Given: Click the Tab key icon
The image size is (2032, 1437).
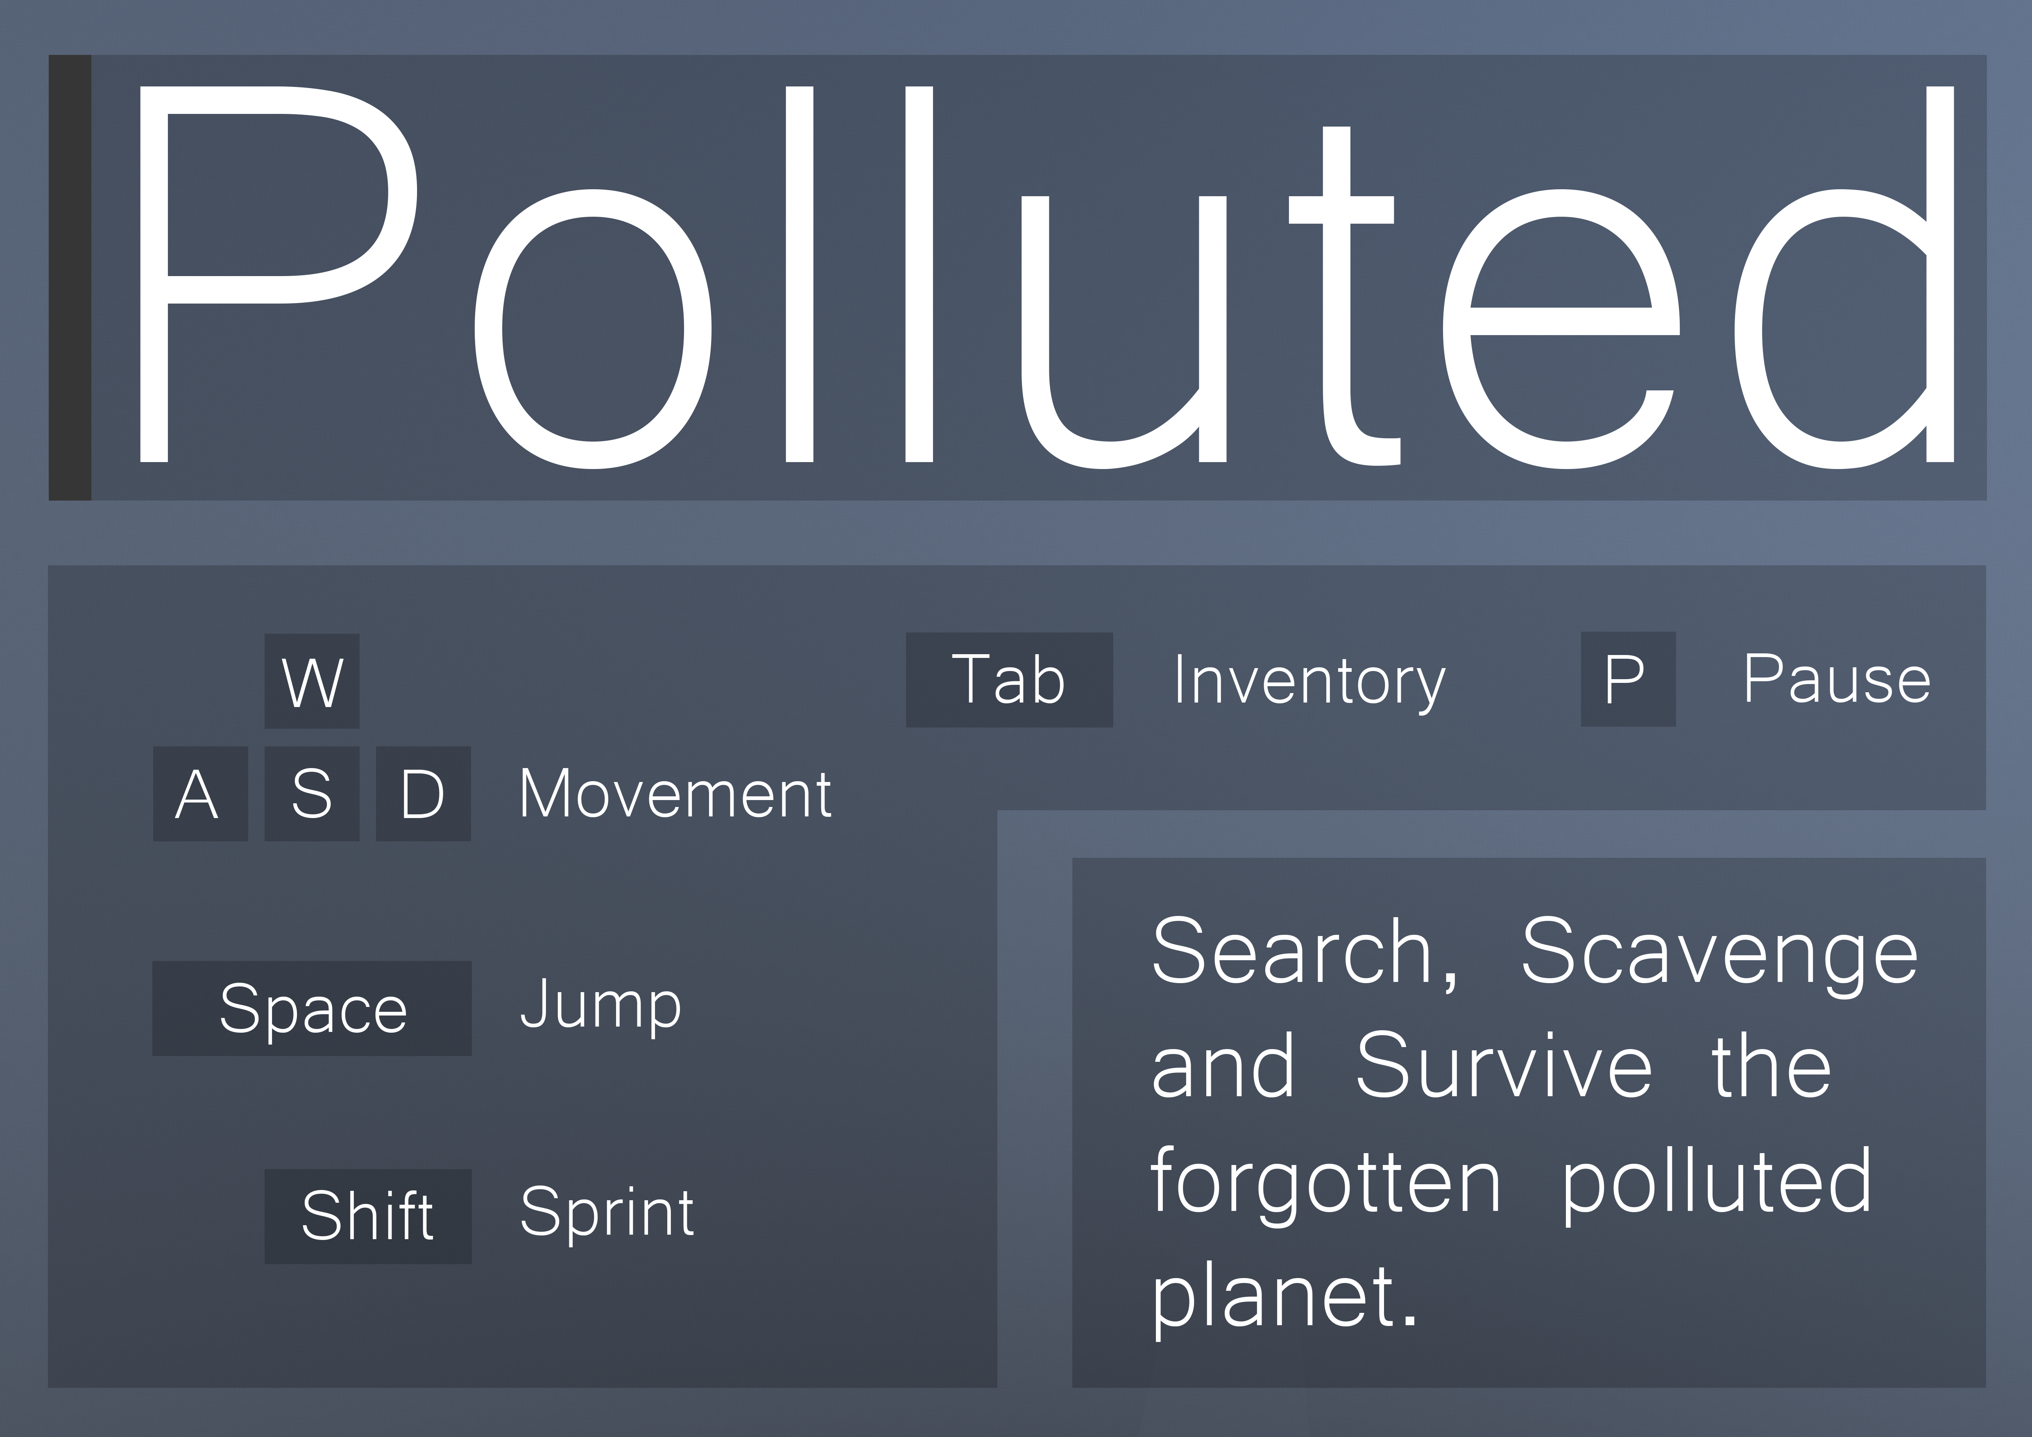Looking at the screenshot, I should 1009,680.
